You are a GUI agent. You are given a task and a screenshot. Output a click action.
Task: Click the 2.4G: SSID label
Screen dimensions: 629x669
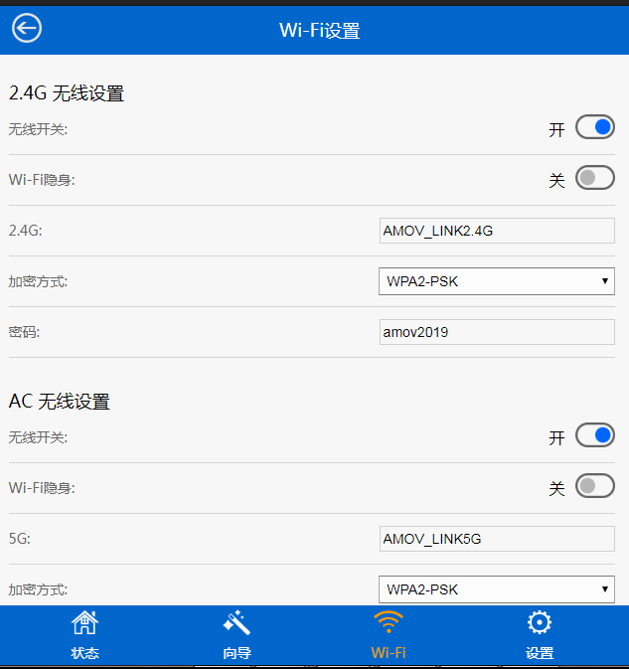26,231
